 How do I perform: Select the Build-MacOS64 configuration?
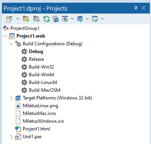click(x=45, y=90)
